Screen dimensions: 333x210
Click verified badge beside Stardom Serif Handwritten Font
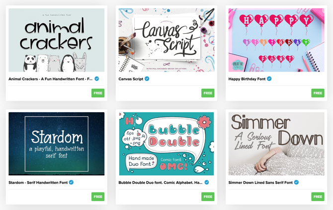tap(71, 182)
